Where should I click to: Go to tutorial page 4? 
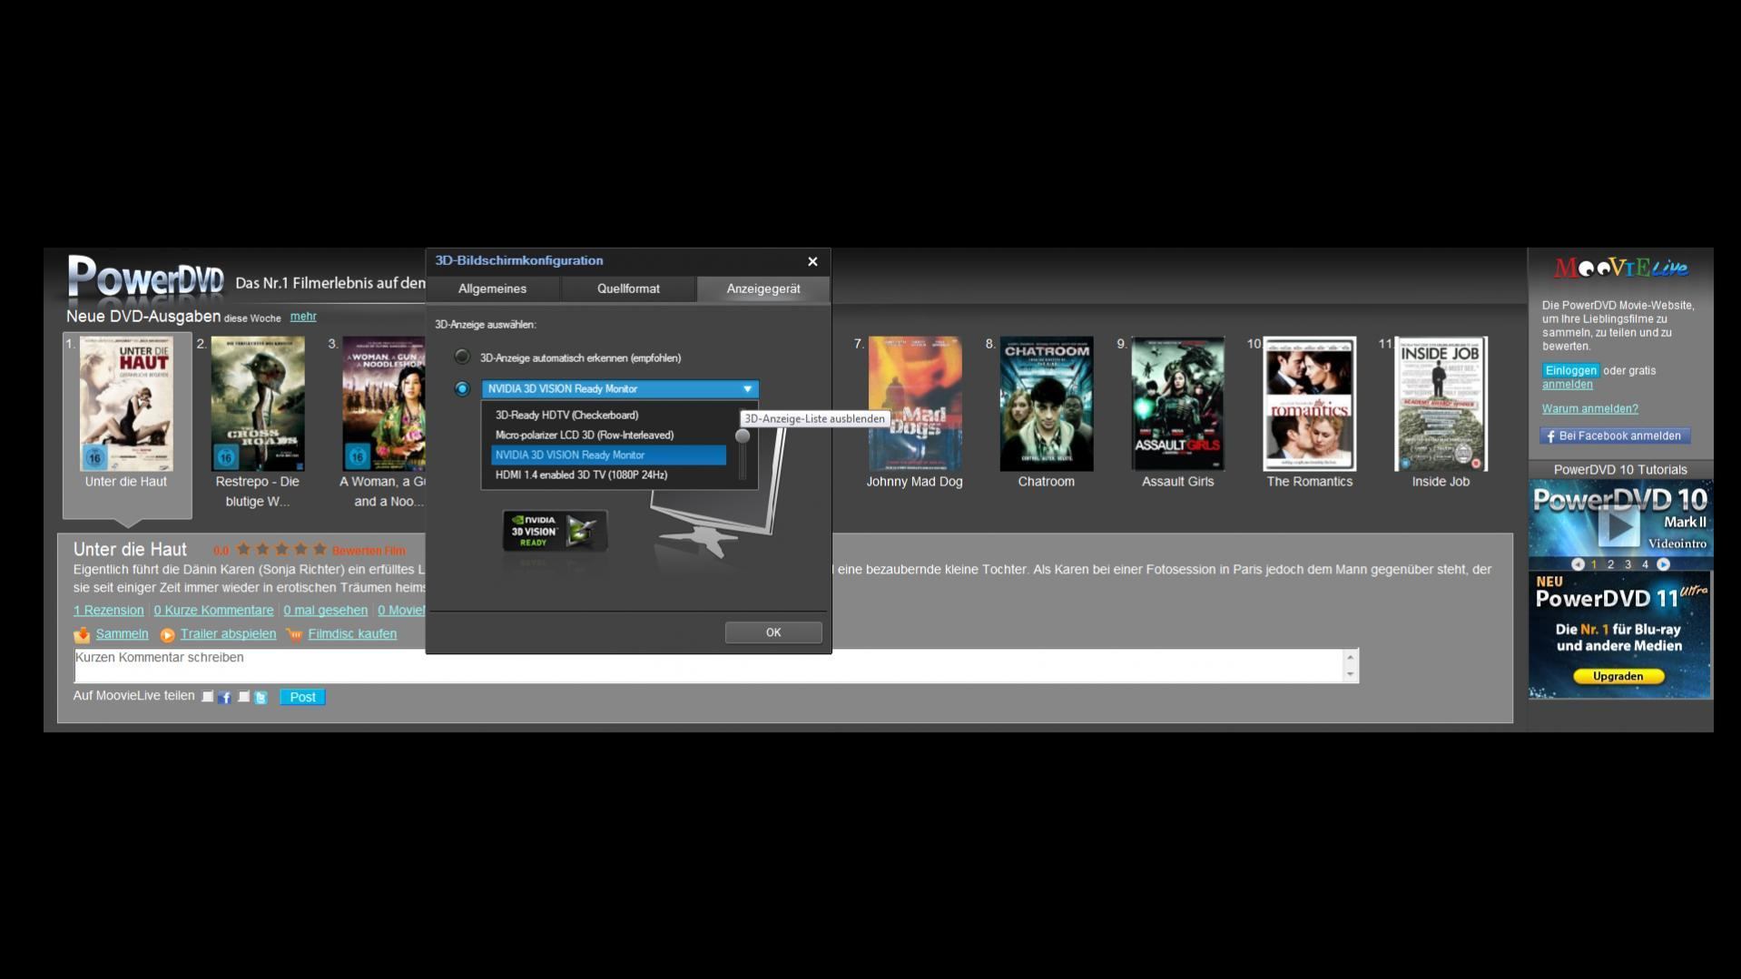click(x=1645, y=564)
